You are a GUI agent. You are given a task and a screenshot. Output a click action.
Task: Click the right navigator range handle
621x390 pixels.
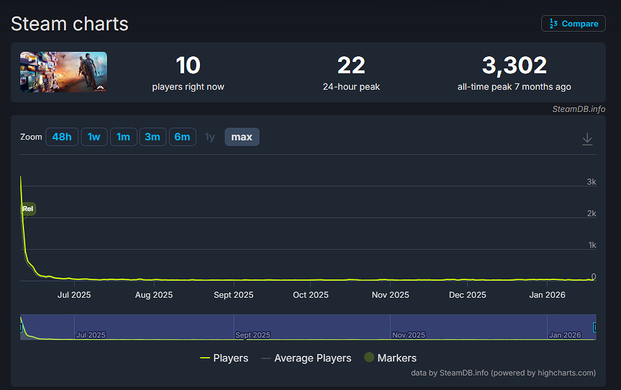[594, 327]
